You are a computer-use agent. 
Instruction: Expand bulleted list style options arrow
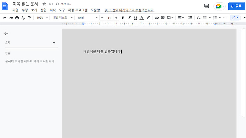210,18
